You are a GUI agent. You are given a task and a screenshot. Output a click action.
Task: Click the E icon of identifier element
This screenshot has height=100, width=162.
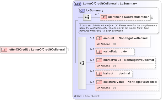(104, 17)
